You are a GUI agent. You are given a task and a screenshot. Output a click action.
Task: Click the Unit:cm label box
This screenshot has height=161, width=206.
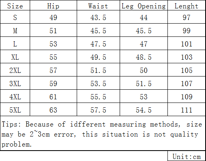click(x=186, y=156)
